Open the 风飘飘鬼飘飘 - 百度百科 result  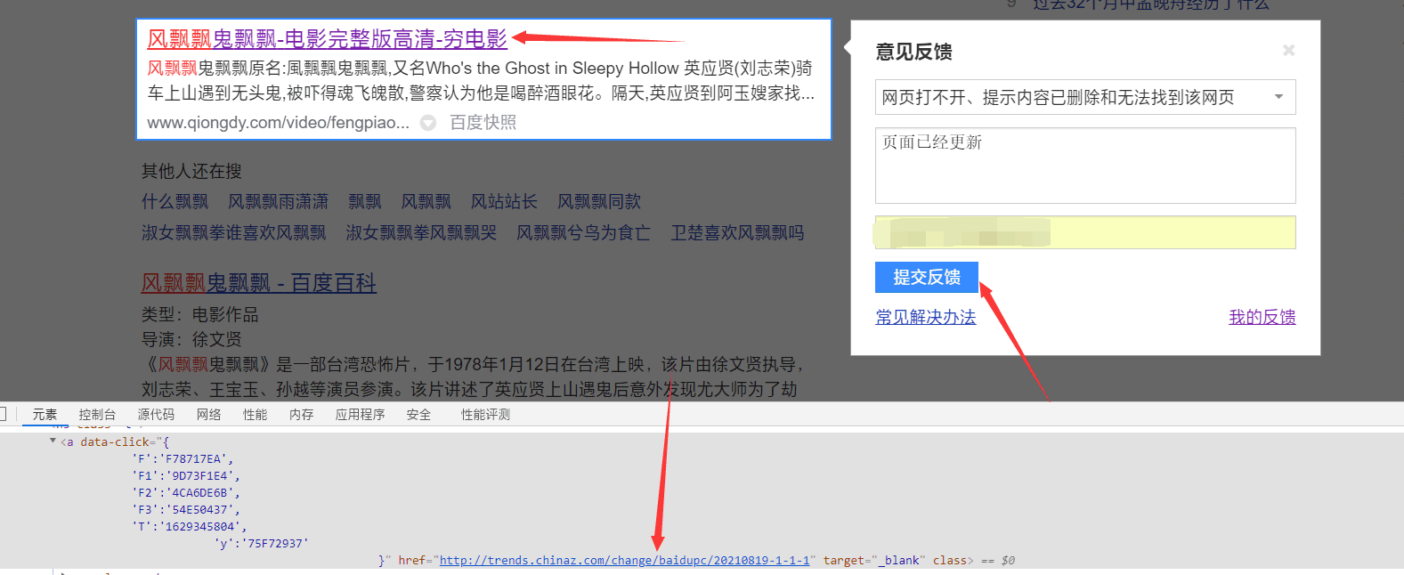259,283
